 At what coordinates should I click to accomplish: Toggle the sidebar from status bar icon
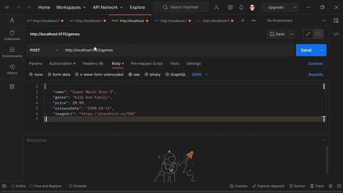point(4,186)
